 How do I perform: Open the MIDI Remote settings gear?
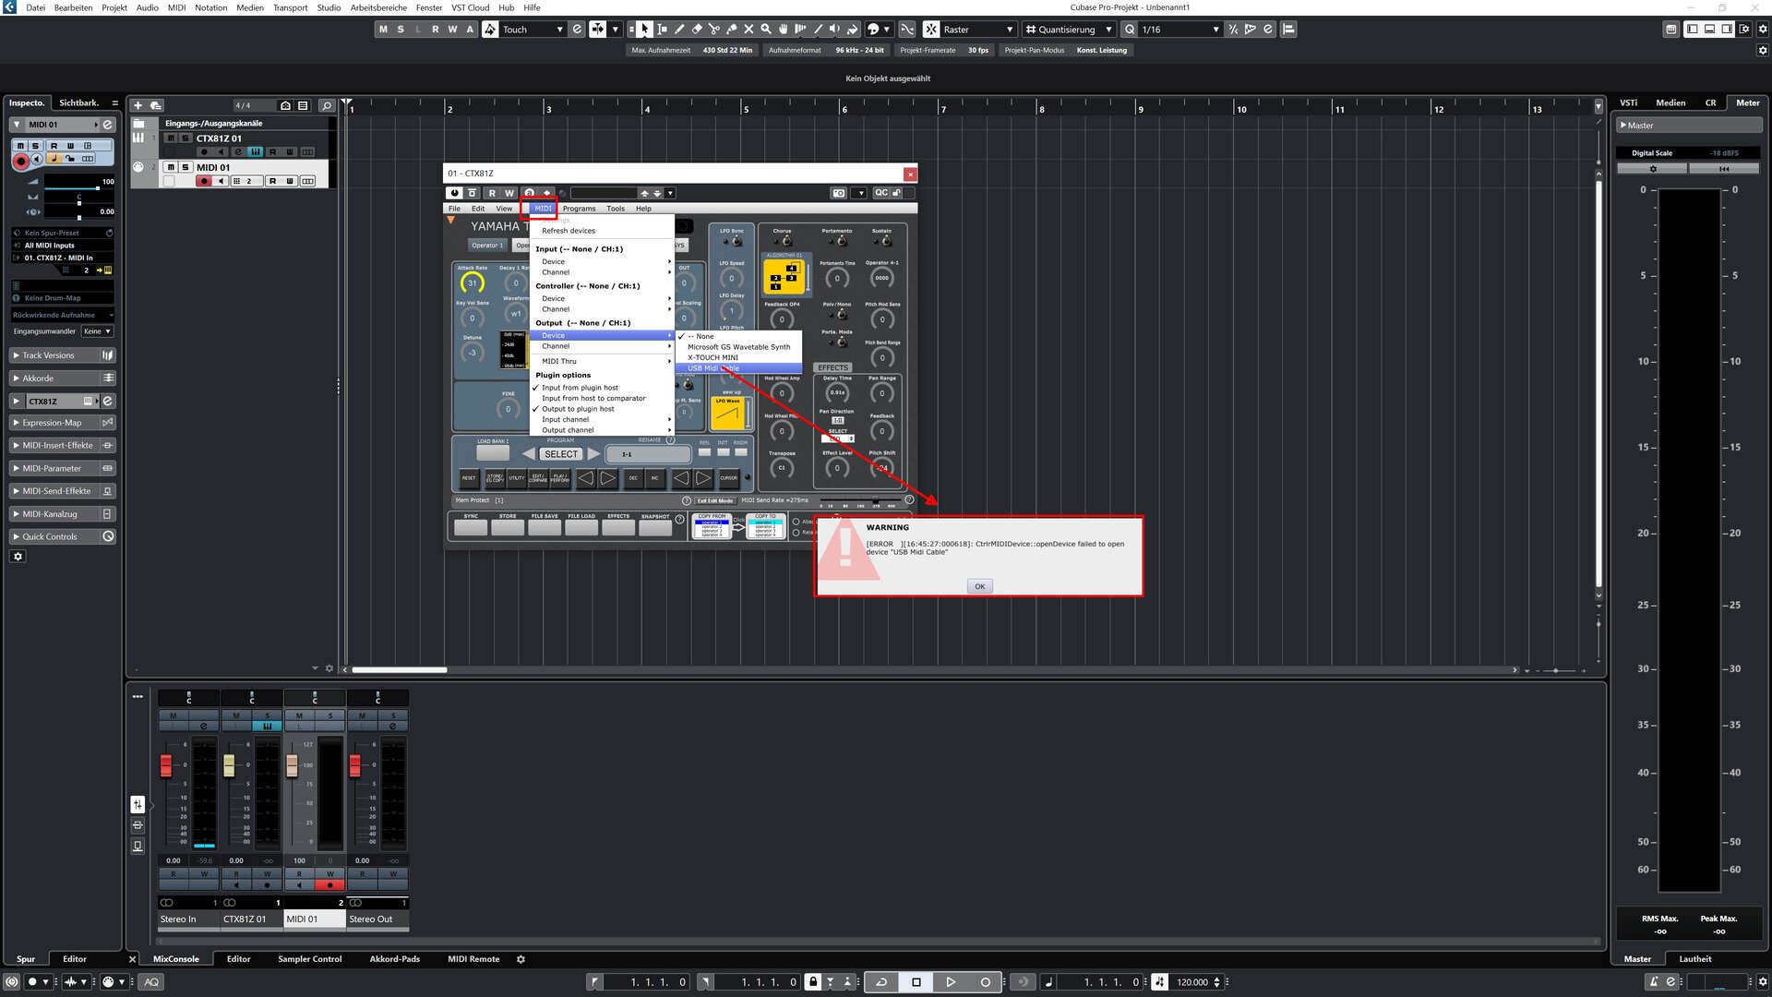click(521, 959)
